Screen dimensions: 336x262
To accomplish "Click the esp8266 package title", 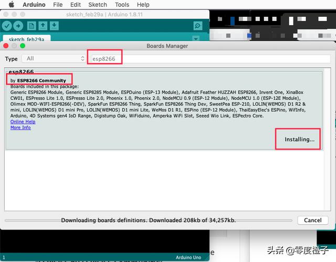I will (21, 71).
